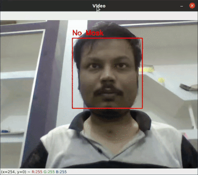Minimize the Video window
The image size is (198, 175).
coord(182,6)
